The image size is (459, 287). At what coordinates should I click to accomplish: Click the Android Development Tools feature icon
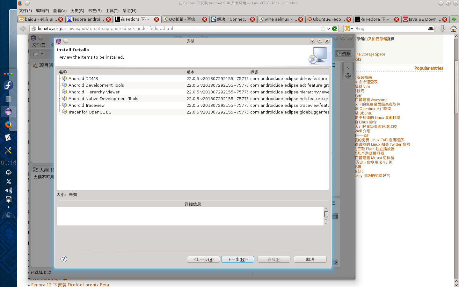pyautogui.click(x=65, y=85)
